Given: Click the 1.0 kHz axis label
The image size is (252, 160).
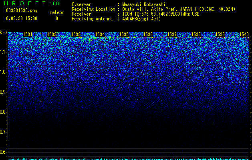Looking at the screenshot, I should click(x=3, y=72).
